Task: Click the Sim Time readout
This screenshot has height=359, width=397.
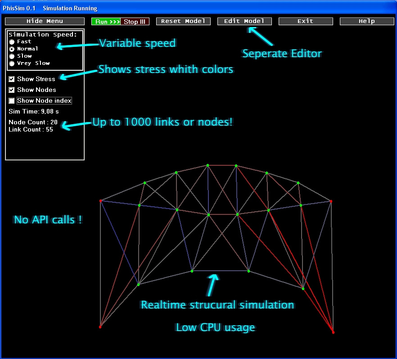Action: tap(34, 111)
